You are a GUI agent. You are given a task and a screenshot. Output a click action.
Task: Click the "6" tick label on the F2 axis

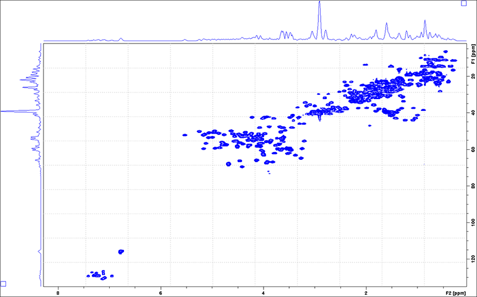point(160,293)
